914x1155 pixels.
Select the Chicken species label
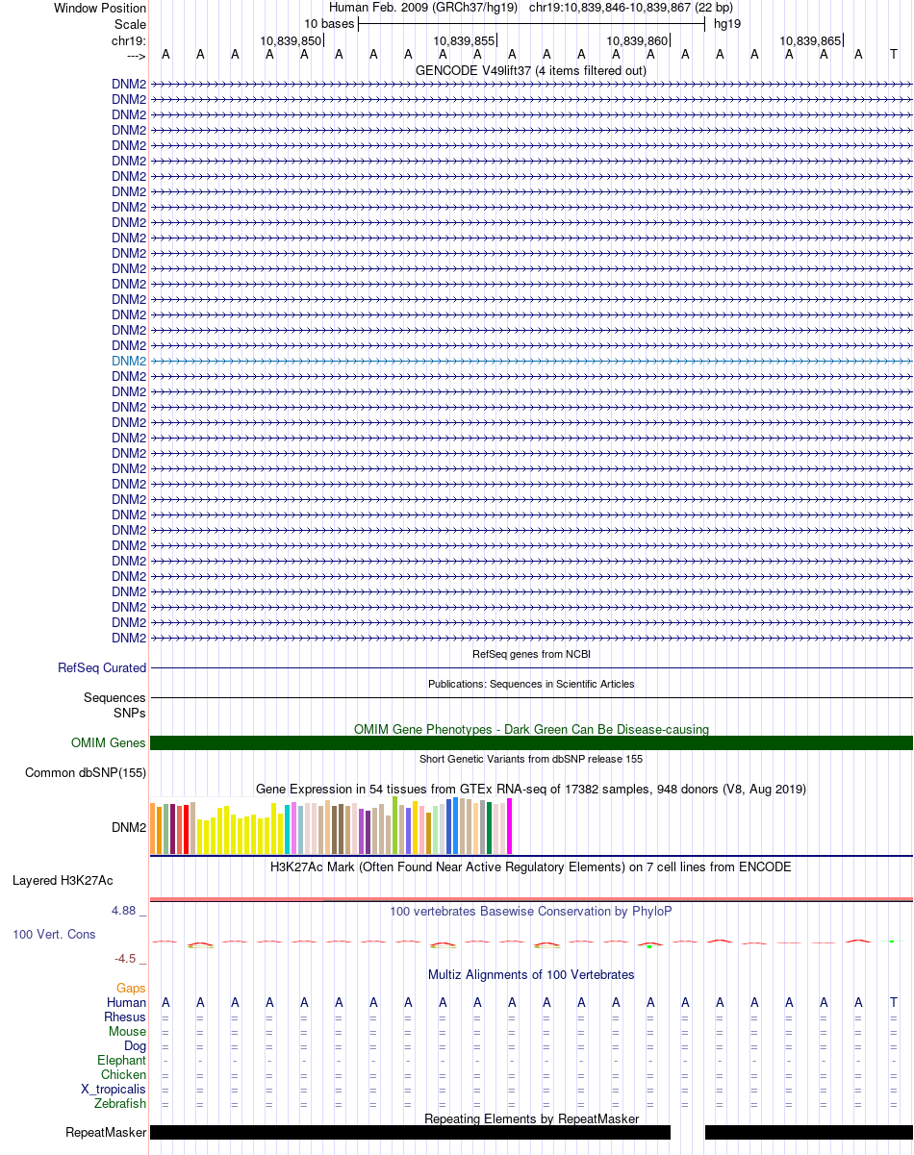tap(124, 1074)
